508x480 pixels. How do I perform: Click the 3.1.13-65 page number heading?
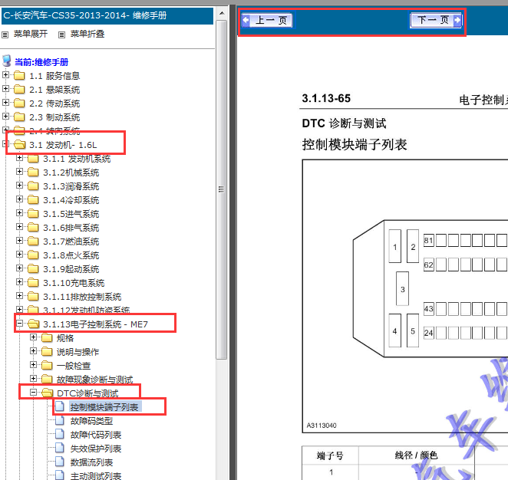pos(326,98)
